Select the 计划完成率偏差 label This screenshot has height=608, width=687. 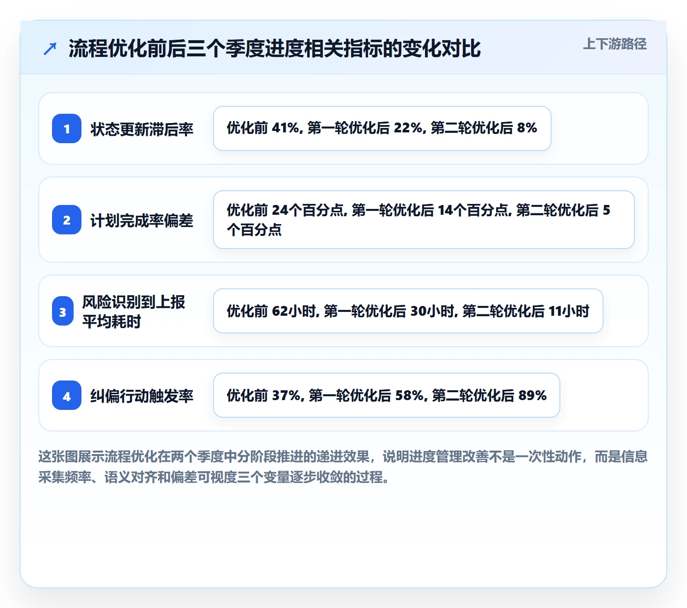[x=142, y=220]
